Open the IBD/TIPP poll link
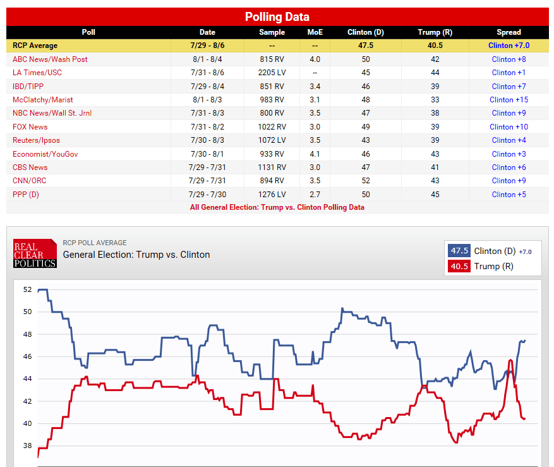 point(28,87)
